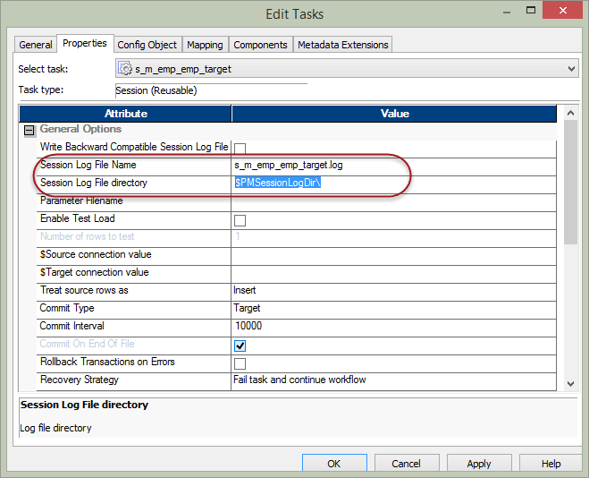This screenshot has width=589, height=478.
Task: Maximize the Edit Tasks window
Action: (x=531, y=11)
